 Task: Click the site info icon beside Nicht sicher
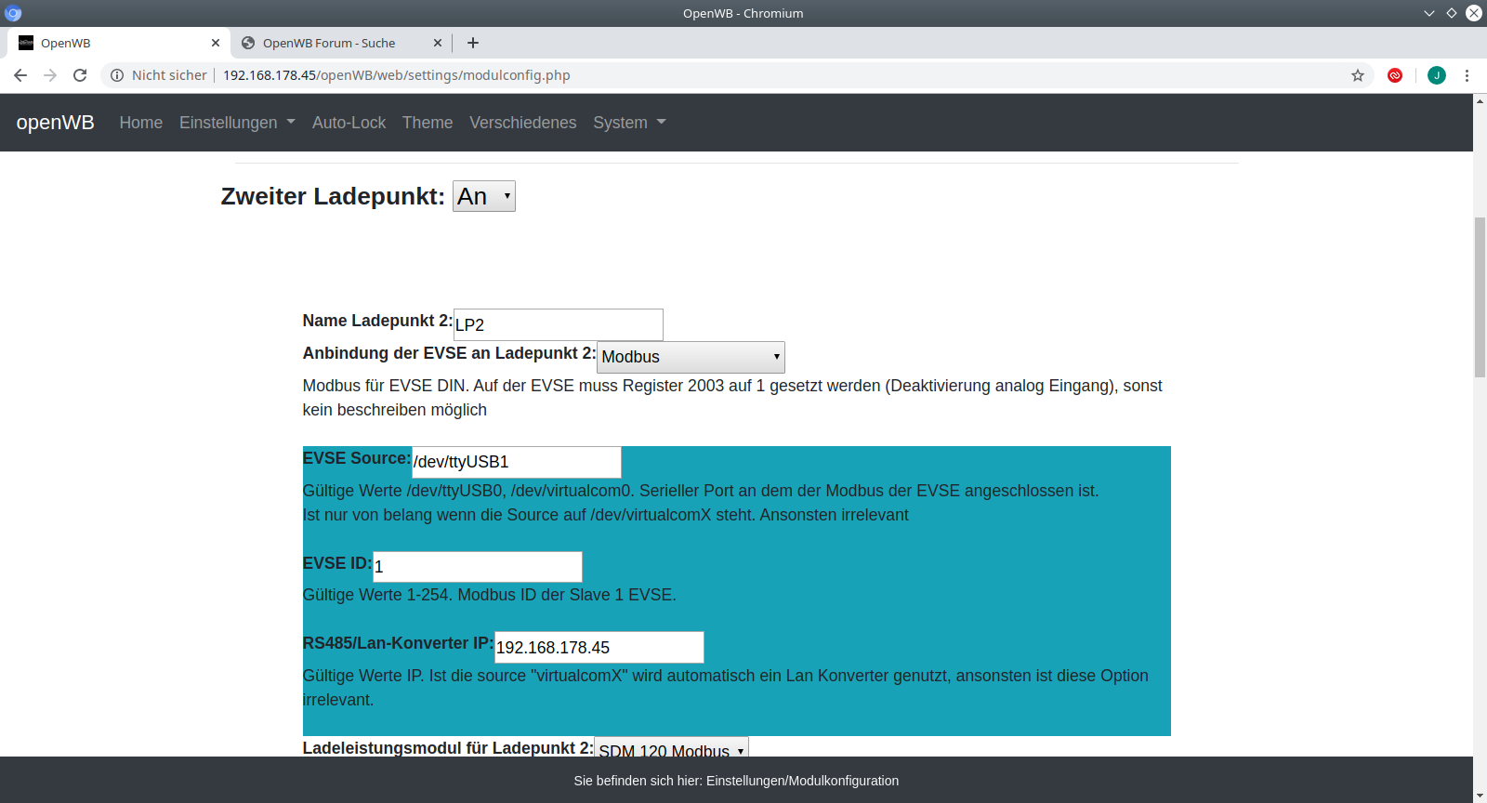117,75
